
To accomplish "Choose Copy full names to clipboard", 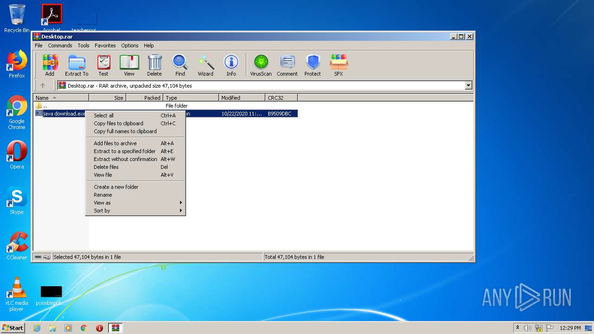I will click(136, 131).
